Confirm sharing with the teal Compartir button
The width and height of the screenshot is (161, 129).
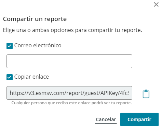coord(139,119)
